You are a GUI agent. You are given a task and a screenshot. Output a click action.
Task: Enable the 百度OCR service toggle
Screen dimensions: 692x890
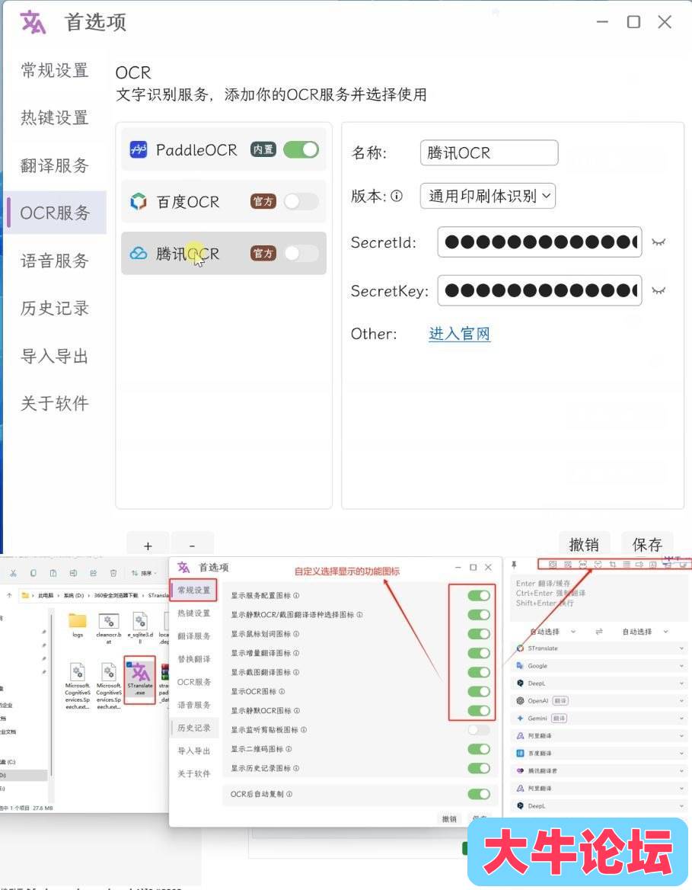coord(301,201)
